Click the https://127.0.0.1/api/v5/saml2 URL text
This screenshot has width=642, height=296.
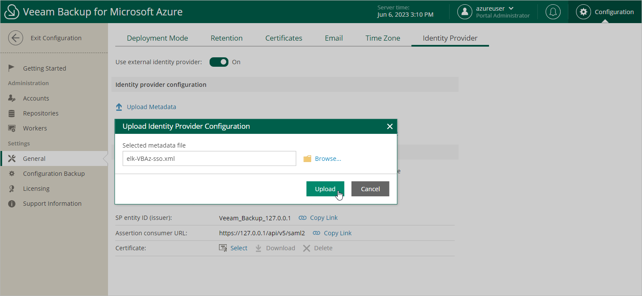[x=262, y=233]
